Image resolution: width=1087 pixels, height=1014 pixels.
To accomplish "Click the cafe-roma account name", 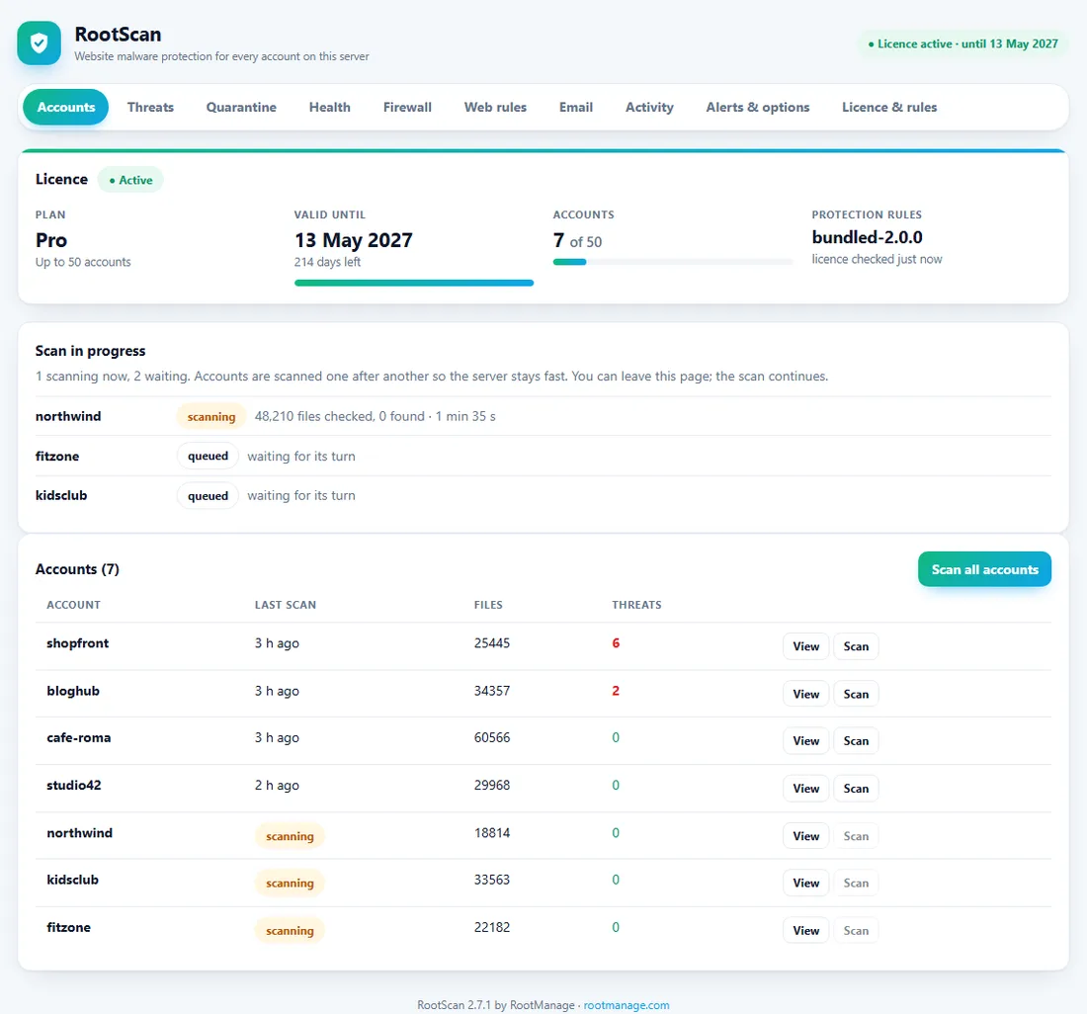I will (x=78, y=737).
